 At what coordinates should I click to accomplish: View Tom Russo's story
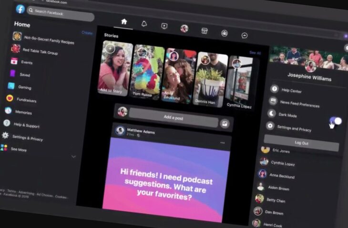[147, 72]
